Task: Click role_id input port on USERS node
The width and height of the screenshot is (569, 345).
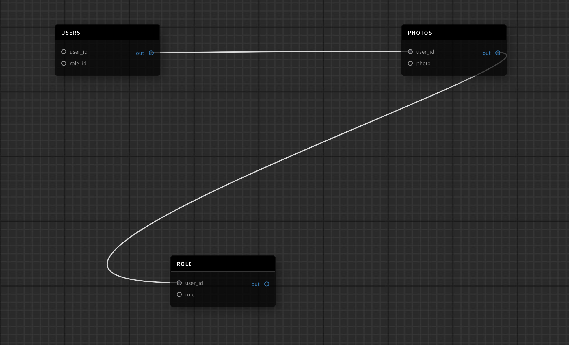Action: click(x=64, y=63)
